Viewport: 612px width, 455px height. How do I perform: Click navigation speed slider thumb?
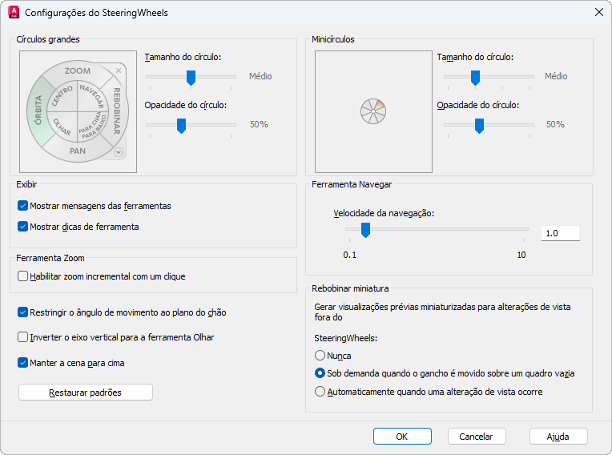[x=365, y=230]
